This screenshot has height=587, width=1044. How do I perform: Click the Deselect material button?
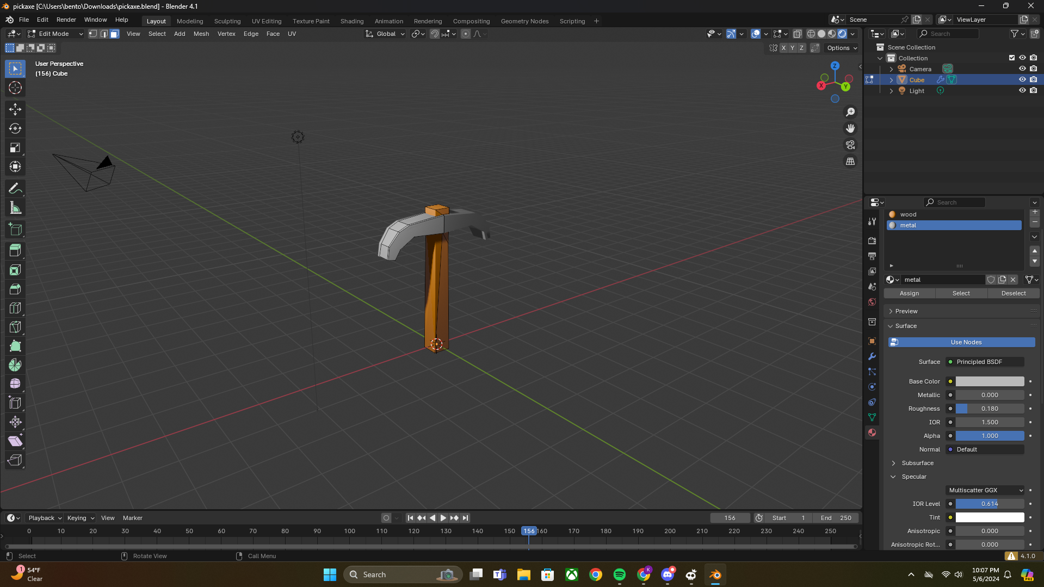(x=1014, y=293)
